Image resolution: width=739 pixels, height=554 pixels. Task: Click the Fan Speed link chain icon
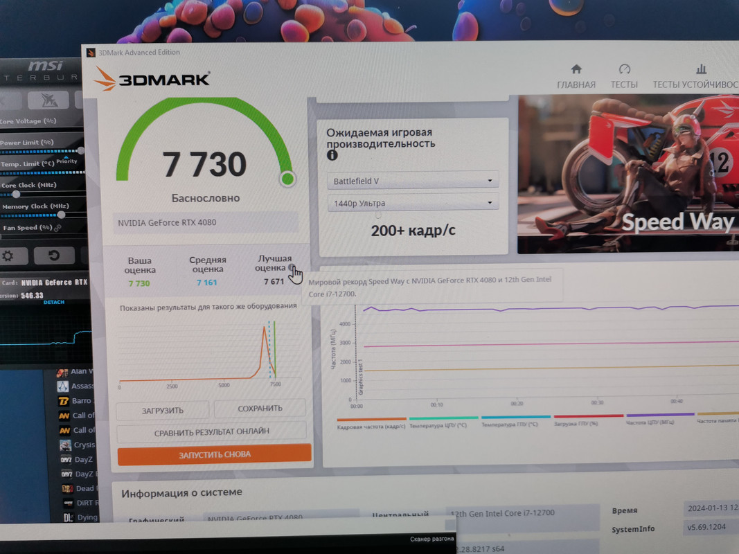[x=58, y=228]
